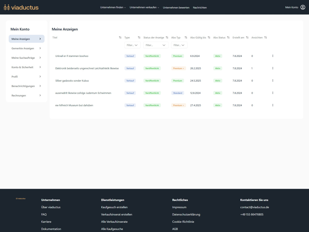The width and height of the screenshot is (309, 232).
Task: Click Premium badge in Urknall row
Action: click(178, 56)
